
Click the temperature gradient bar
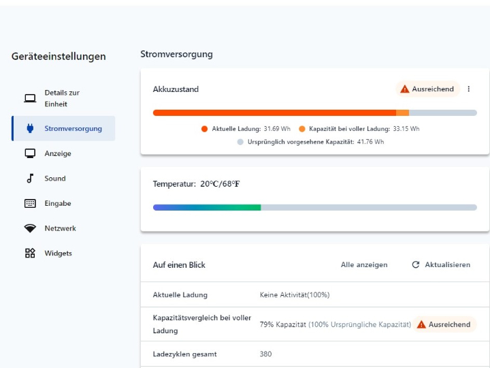point(314,207)
